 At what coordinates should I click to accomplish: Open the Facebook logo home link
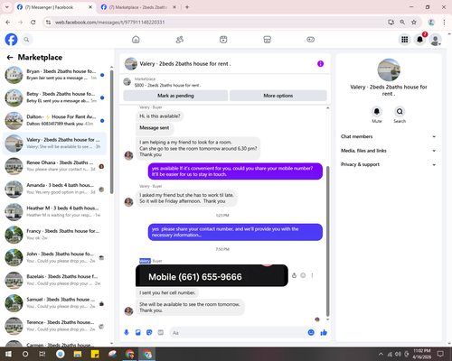tap(11, 40)
